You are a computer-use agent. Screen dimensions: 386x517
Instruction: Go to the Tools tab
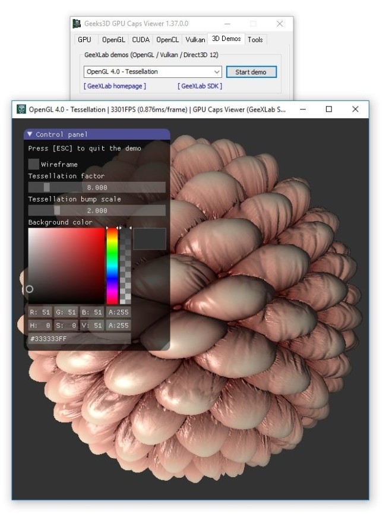tap(255, 40)
